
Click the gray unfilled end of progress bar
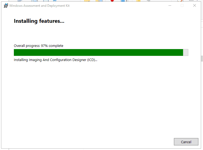186,53
